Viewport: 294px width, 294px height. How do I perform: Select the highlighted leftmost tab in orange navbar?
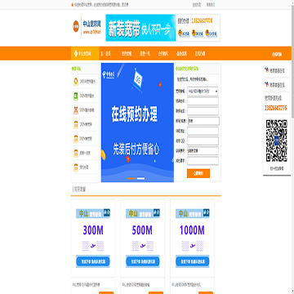pyautogui.click(x=85, y=53)
